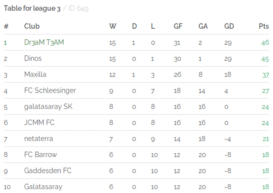Select the Maxilla club name

35,74
